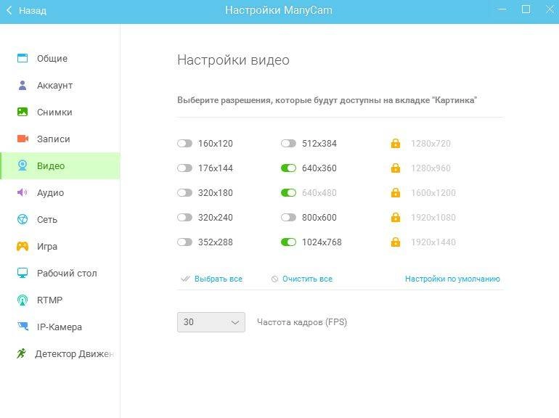Disable the 1024x768 resolution toggle
559x418 pixels.
tap(288, 242)
